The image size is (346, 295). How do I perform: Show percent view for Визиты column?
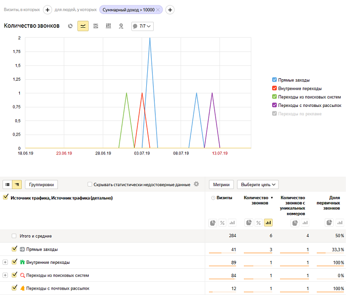223,223
